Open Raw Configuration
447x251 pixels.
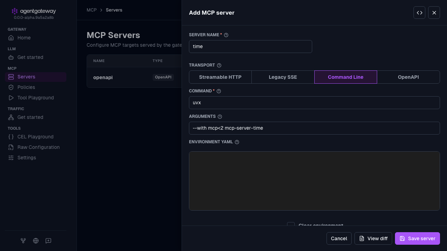tap(36, 147)
